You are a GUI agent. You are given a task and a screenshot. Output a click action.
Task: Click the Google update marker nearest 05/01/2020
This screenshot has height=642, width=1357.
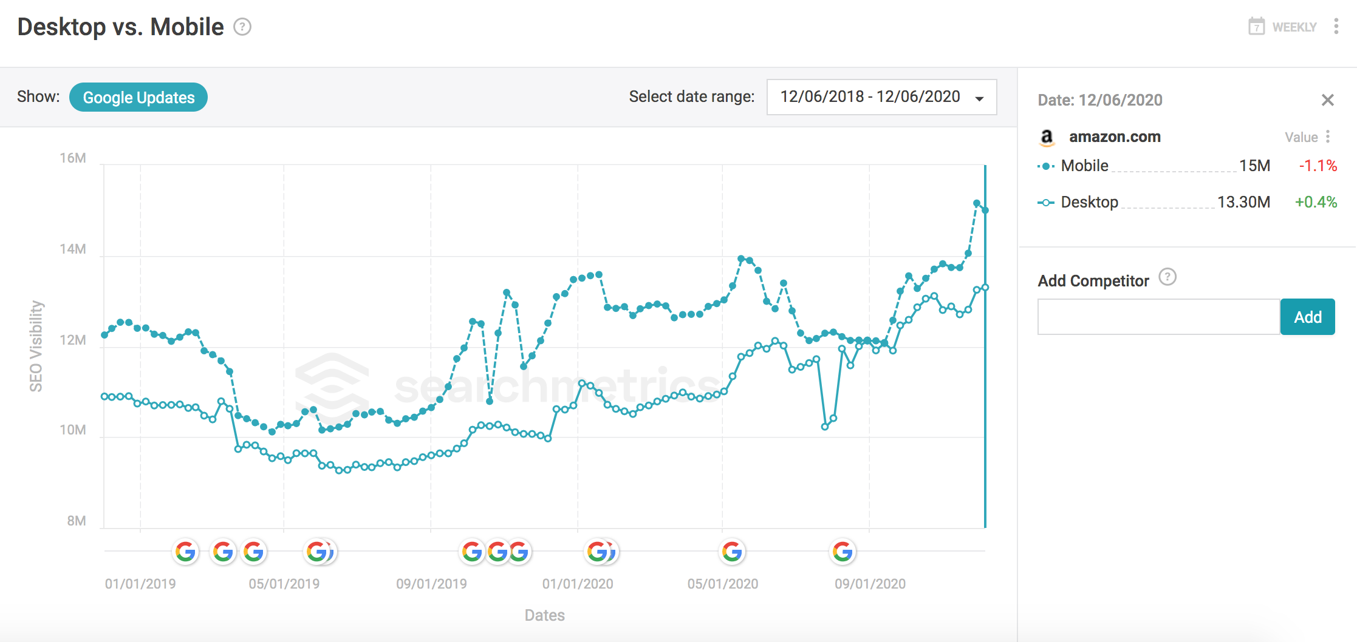(732, 552)
